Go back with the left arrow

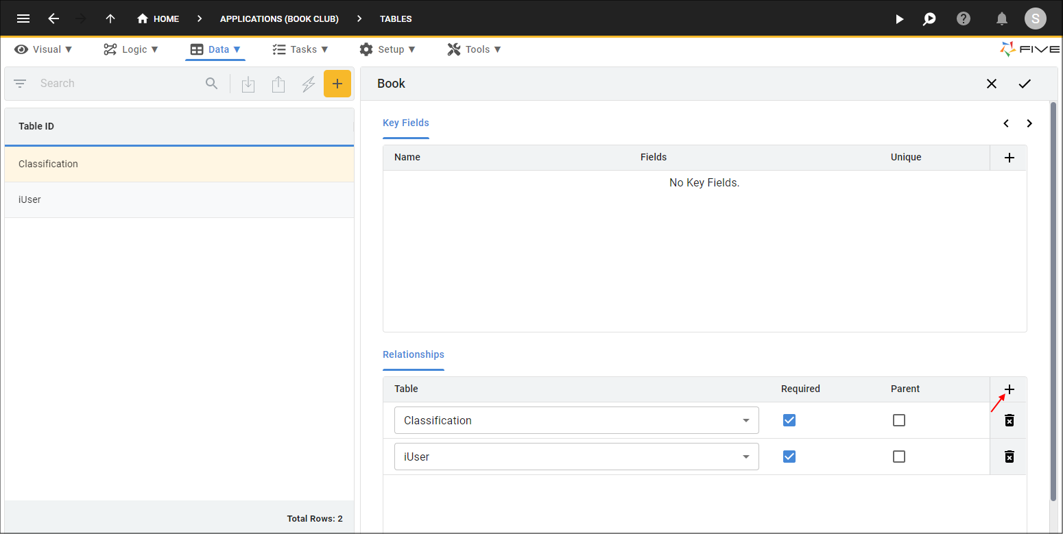(53, 19)
